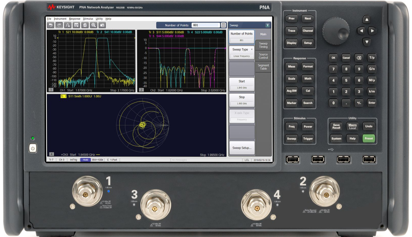Click the Sweep Setup... button
Screen dimensions: 412x237
(242, 148)
